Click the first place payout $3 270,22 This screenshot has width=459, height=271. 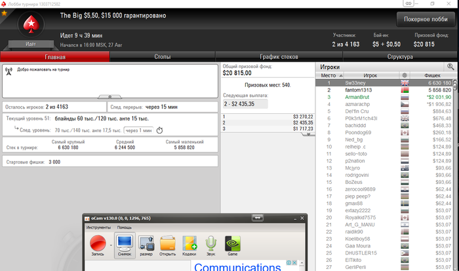click(x=303, y=117)
